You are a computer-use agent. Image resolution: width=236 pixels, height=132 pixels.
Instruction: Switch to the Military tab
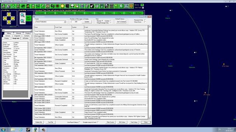[x=9, y=33]
